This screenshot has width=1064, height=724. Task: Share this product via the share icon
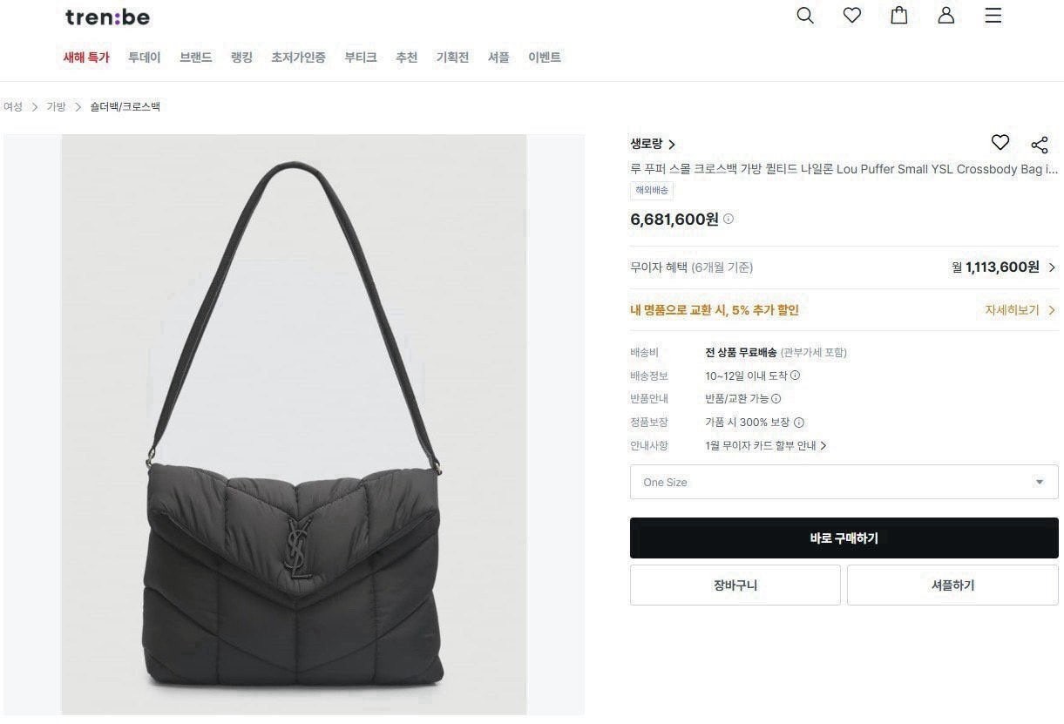click(x=1040, y=145)
